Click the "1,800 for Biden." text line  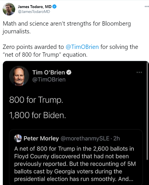pos(38,115)
